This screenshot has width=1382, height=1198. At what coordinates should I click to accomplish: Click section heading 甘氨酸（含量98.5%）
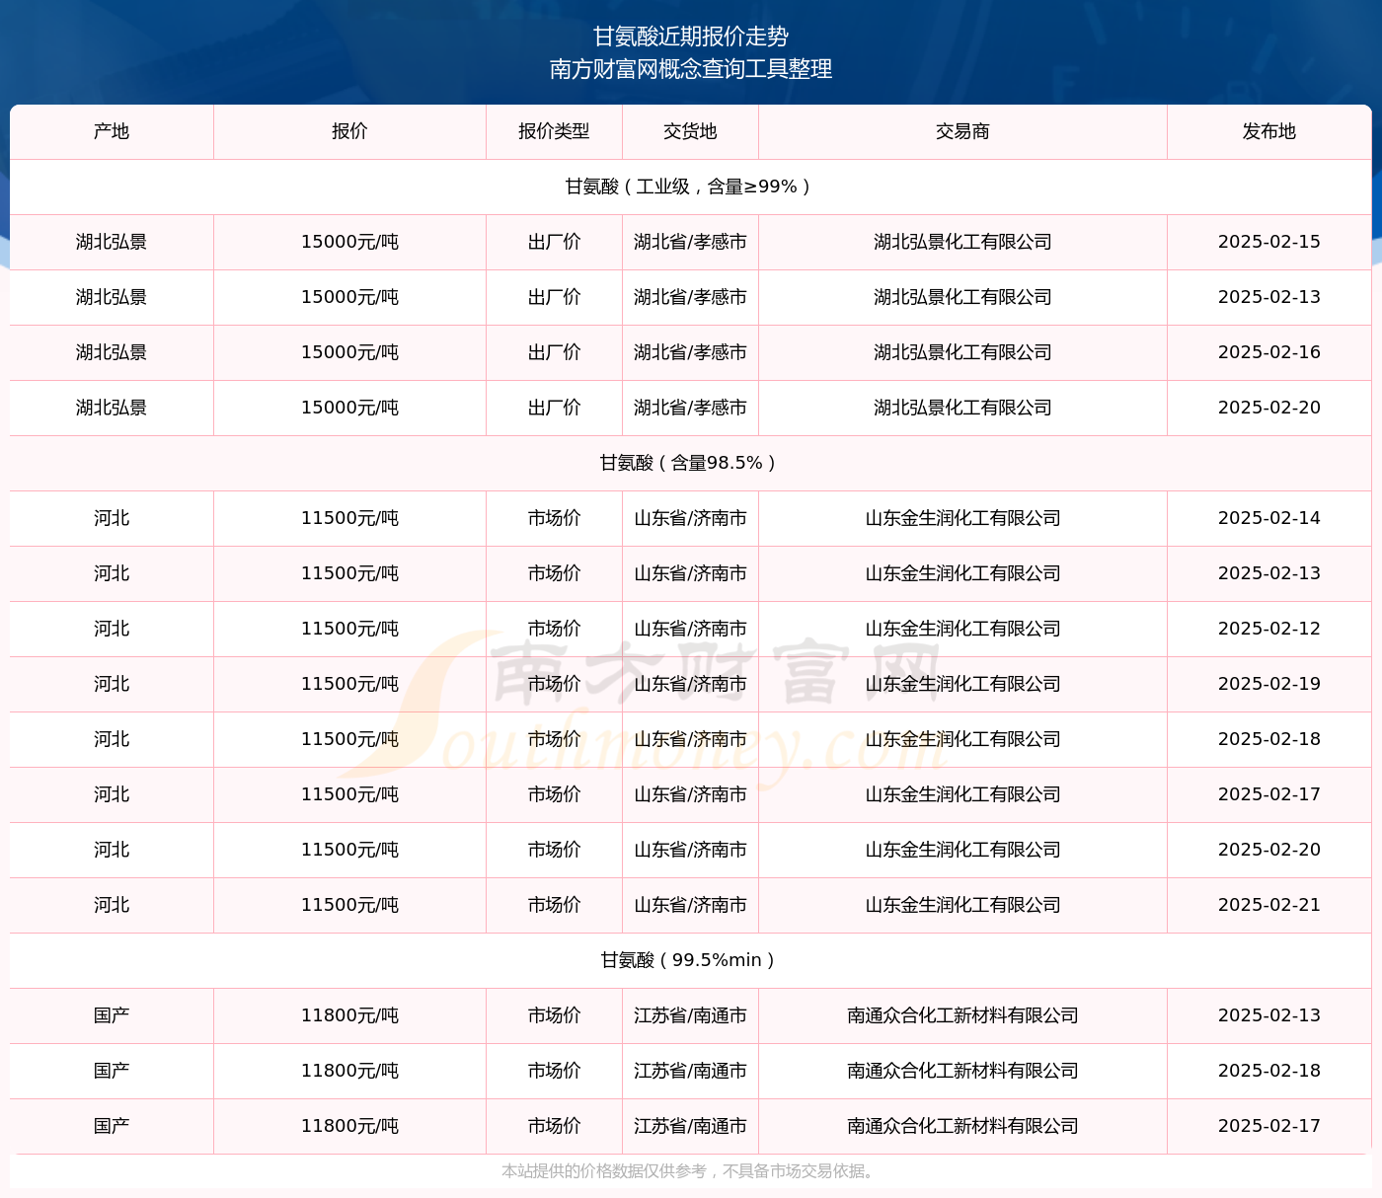(x=691, y=463)
